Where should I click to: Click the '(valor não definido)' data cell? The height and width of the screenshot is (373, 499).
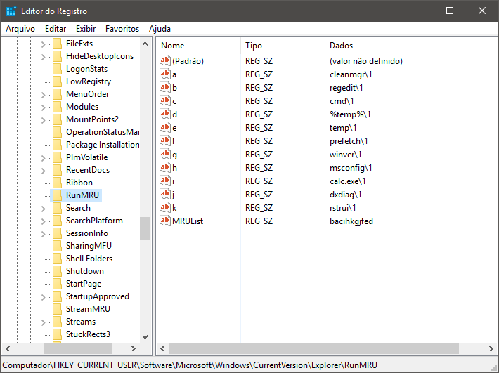tap(366, 61)
